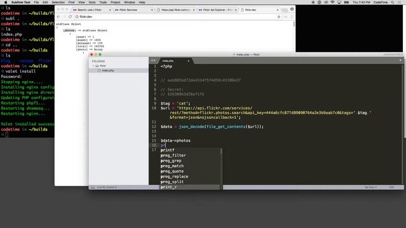Click the AirPlay display icon in menu bar
Image resolution: width=406 pixels, height=228 pixels.
[x=339, y=3]
